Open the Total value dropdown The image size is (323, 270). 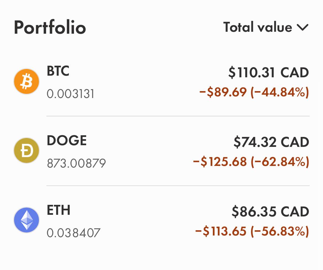(x=266, y=27)
